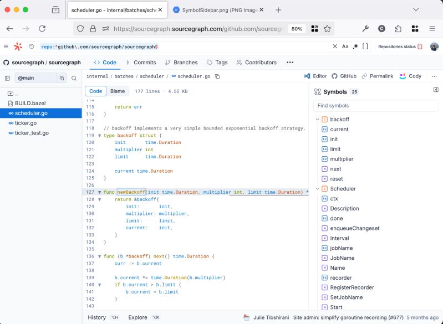Go back using the browser back arrow
443x324 pixels.
coord(9,28)
